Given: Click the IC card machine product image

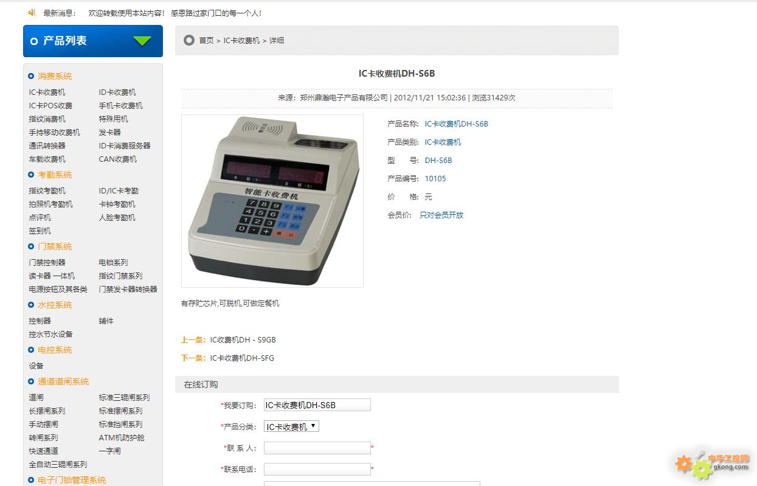Looking at the screenshot, I should click(272, 201).
